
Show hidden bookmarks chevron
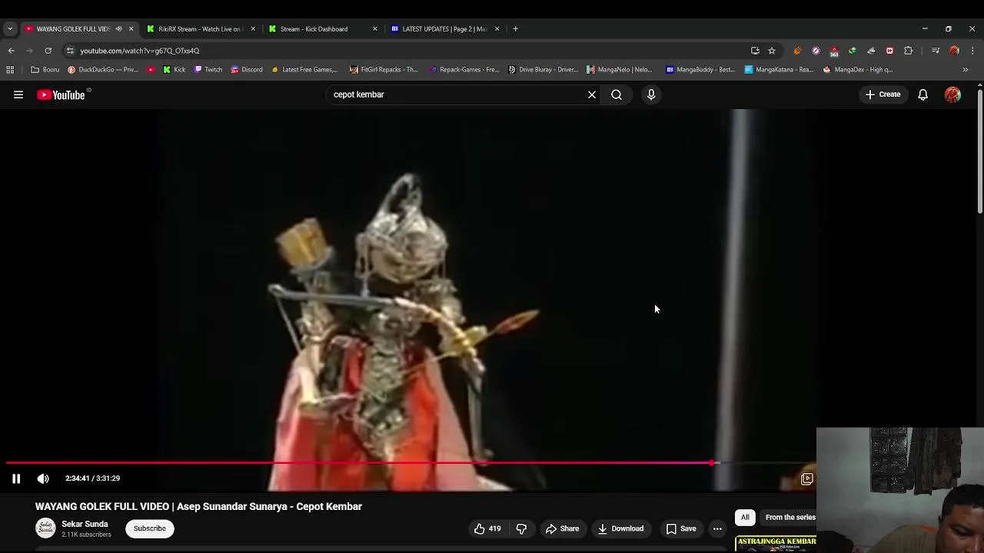click(966, 69)
